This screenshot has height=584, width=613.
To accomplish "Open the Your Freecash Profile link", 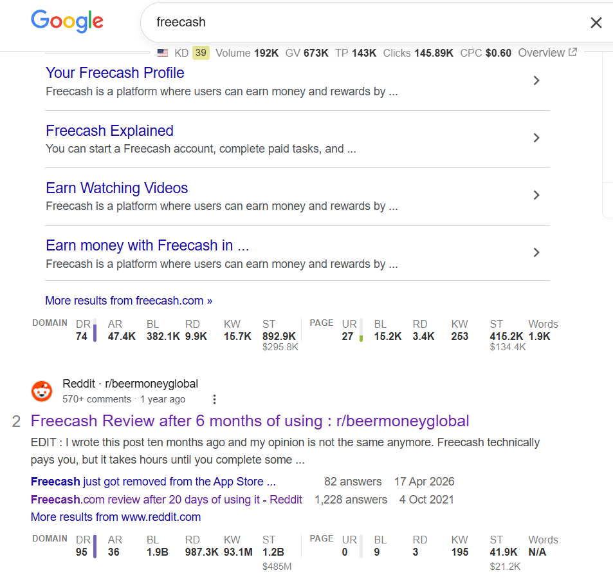I will click(x=115, y=73).
